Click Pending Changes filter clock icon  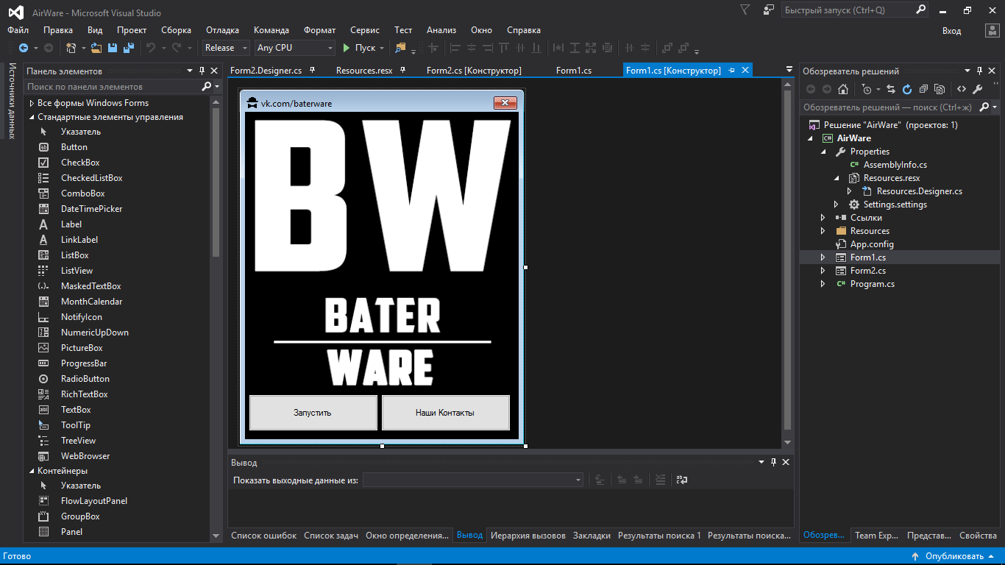[867, 89]
